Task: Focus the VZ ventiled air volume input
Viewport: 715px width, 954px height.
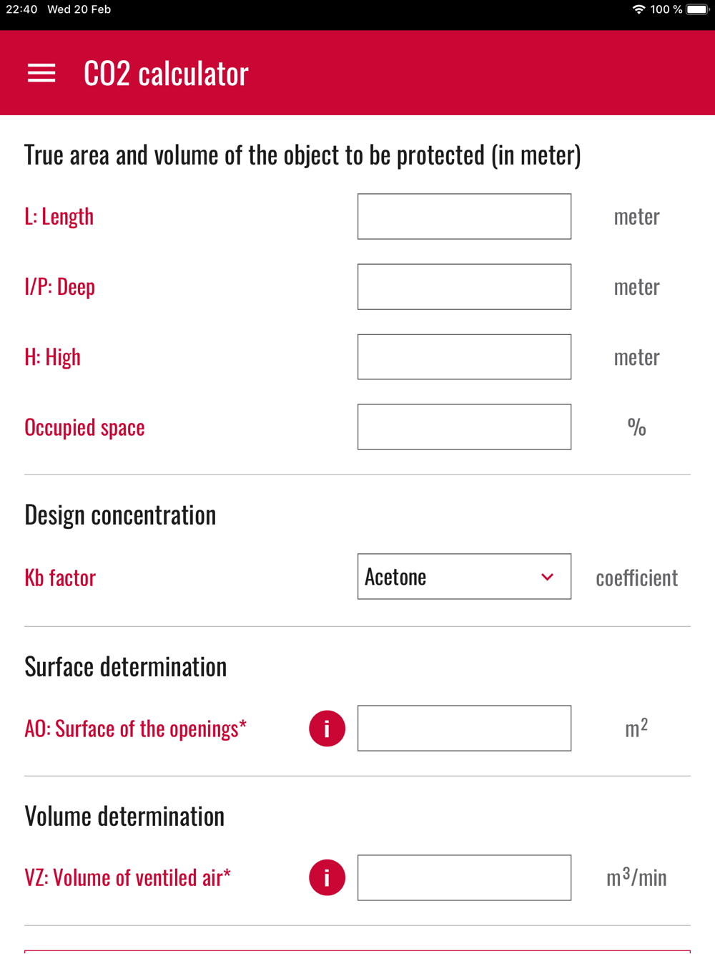Action: 465,877
